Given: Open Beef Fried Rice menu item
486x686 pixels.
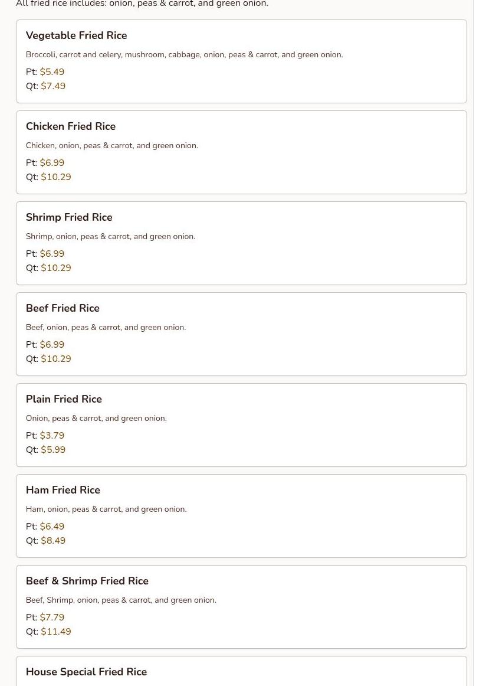Looking at the screenshot, I should (63, 309).
